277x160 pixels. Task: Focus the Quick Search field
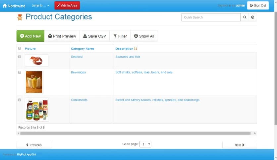(211, 17)
